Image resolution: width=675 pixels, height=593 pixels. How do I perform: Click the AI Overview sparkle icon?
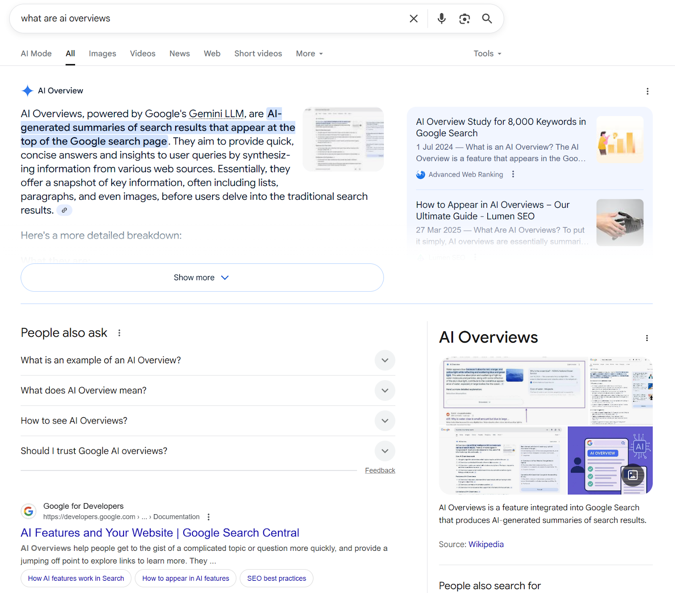pyautogui.click(x=27, y=91)
